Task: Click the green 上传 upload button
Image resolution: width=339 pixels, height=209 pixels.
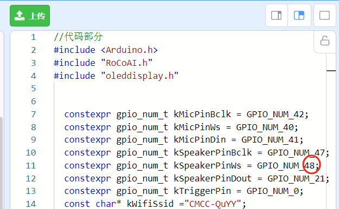Action: click(x=30, y=16)
